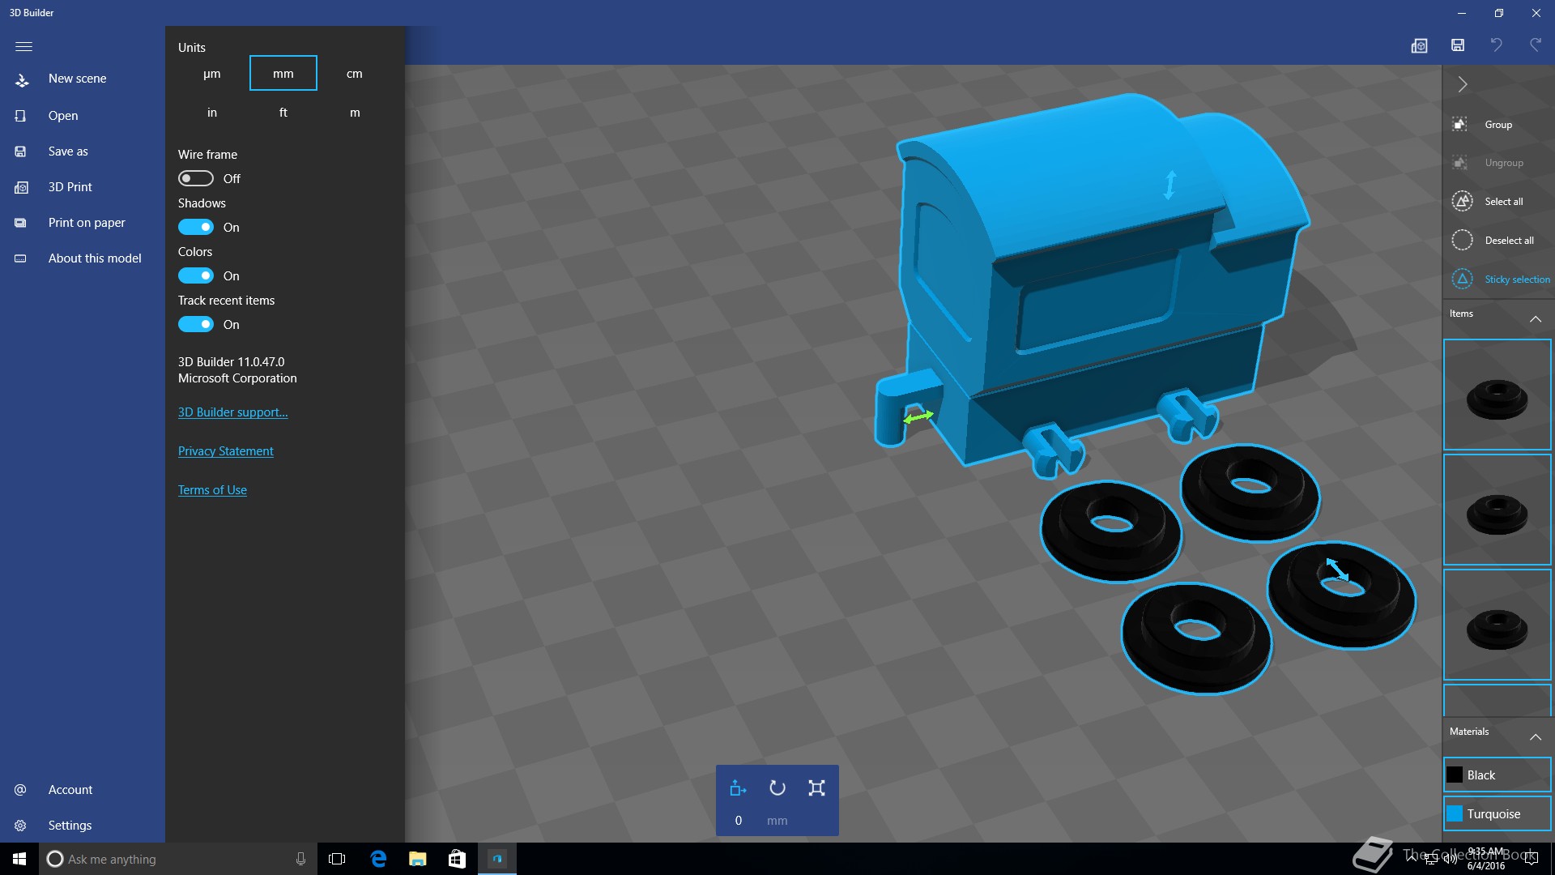Viewport: 1555px width, 875px height.
Task: Click 3D Print menu label
Action: [70, 187]
